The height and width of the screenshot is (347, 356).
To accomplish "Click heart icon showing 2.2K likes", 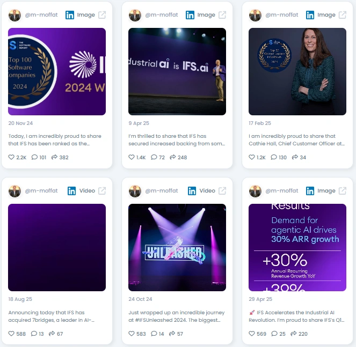I will [11, 157].
